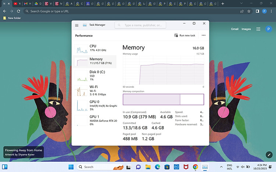
Task: Open Windows Start menu
Action: click(x=71, y=167)
